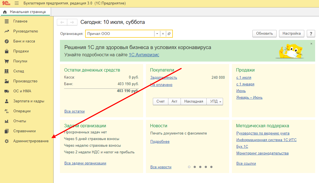The height and width of the screenshot is (183, 319).
Task: Create a Счет for buyers
Action: coord(161,101)
